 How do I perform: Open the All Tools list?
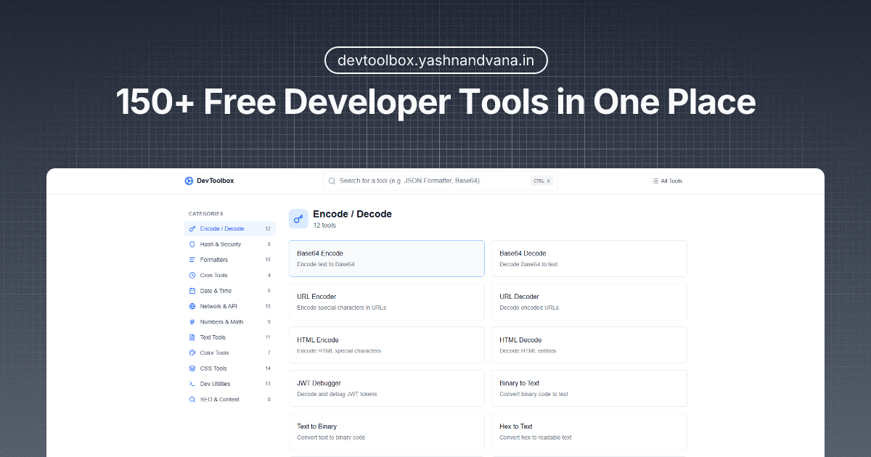[666, 181]
